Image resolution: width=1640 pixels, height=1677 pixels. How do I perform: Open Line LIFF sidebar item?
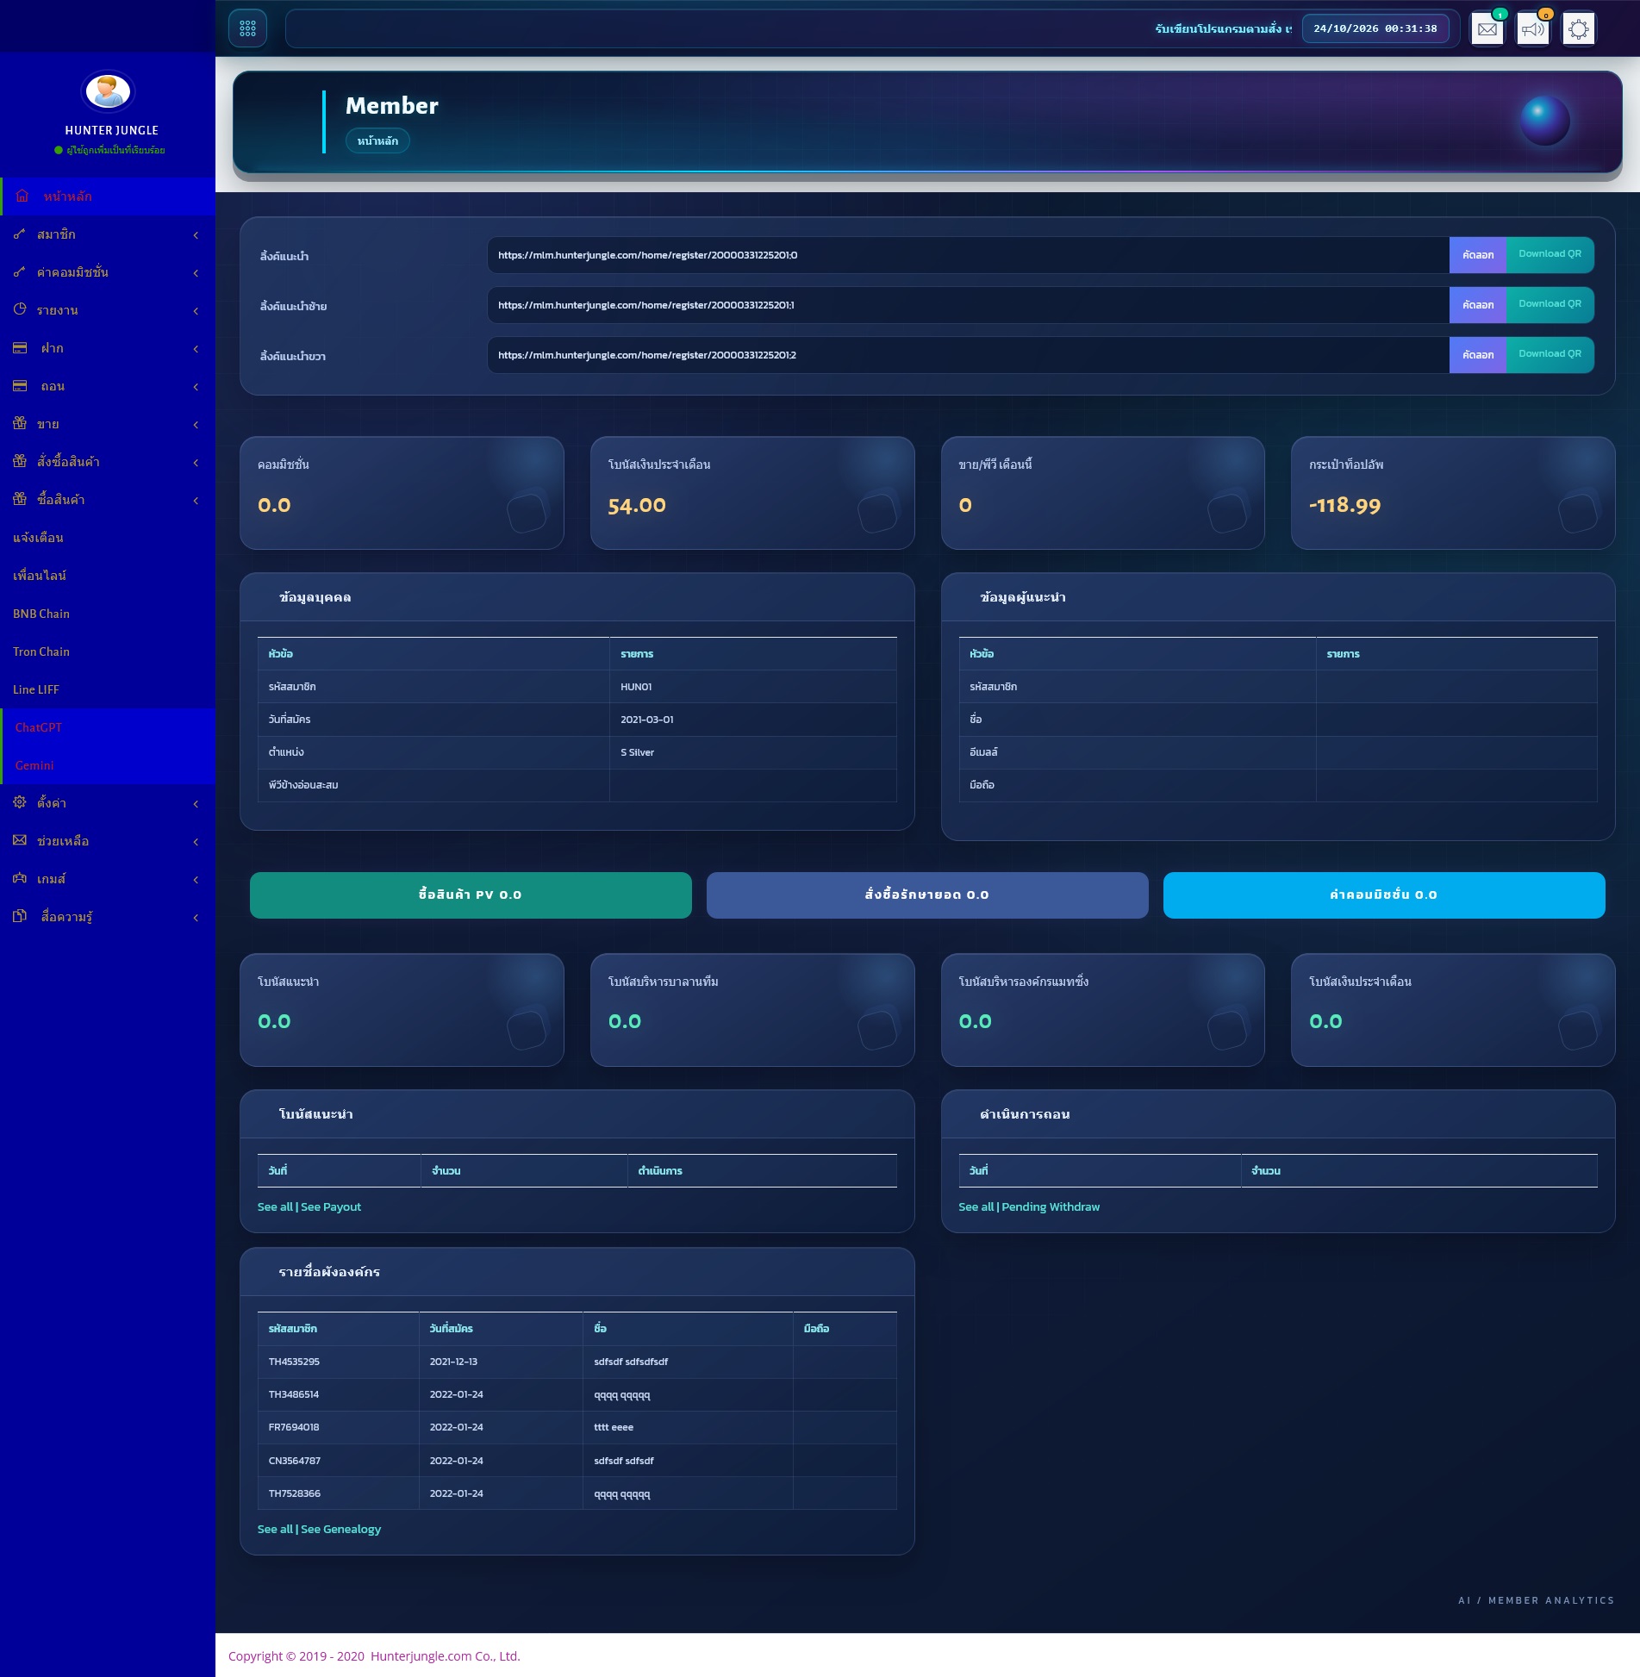(108, 689)
